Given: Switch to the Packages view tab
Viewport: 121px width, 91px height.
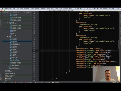Looking at the screenshot, I should pos(6,12).
